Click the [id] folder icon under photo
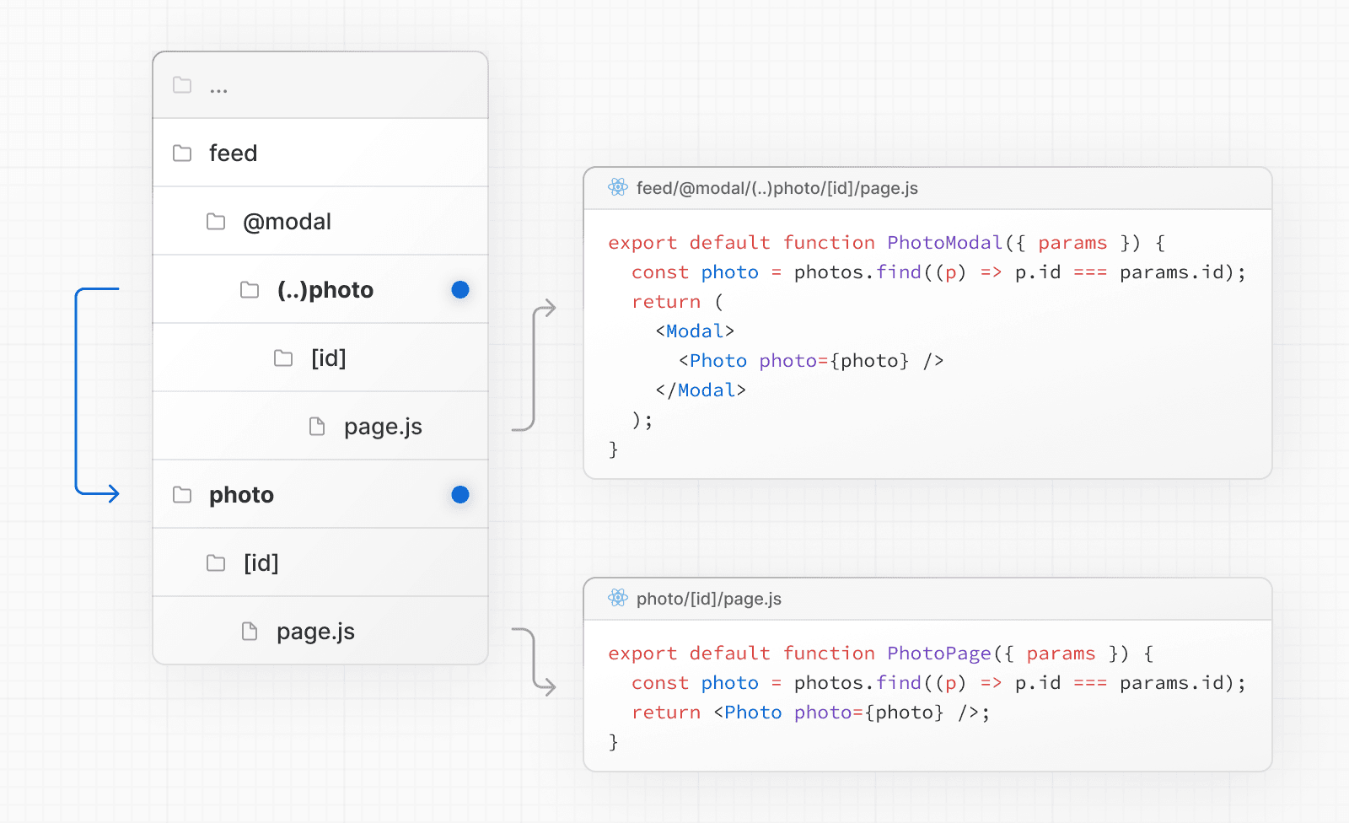 216,562
